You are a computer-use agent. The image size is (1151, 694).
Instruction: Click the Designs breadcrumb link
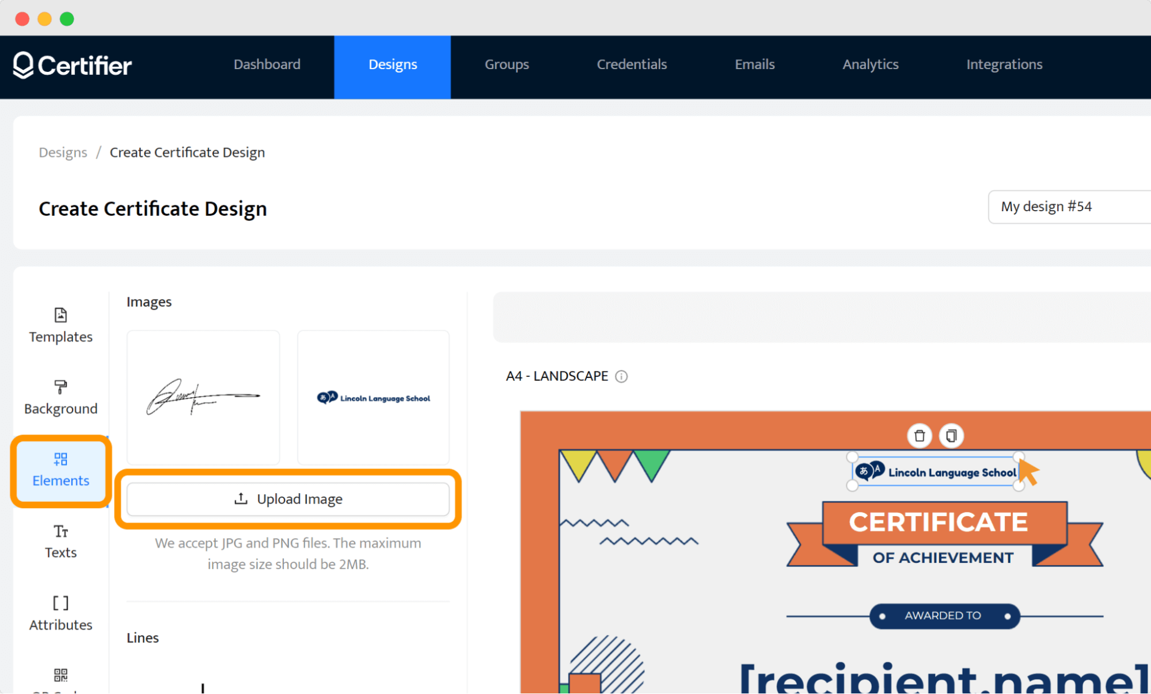(x=63, y=152)
